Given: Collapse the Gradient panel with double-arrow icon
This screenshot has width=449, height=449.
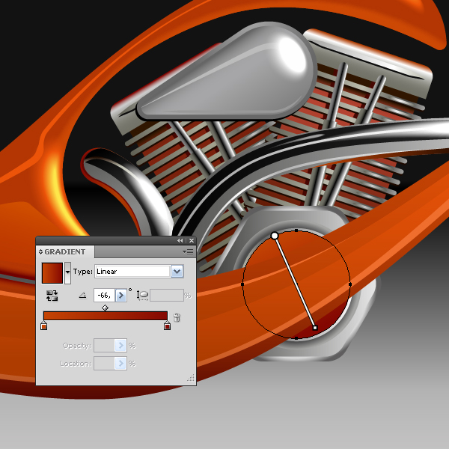Looking at the screenshot, I should (x=180, y=240).
